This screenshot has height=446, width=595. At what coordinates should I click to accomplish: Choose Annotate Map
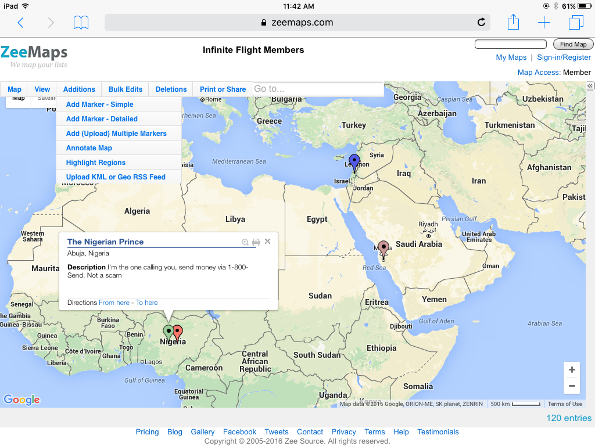(119, 148)
